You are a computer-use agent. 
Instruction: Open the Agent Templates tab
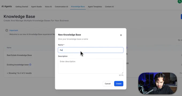[95, 7]
